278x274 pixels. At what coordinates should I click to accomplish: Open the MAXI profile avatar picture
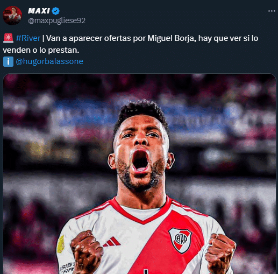click(x=12, y=16)
